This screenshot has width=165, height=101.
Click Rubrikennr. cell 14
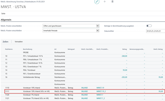(x=6, y=70)
